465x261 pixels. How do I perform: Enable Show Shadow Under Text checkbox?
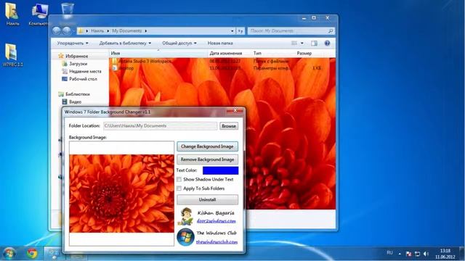179,179
